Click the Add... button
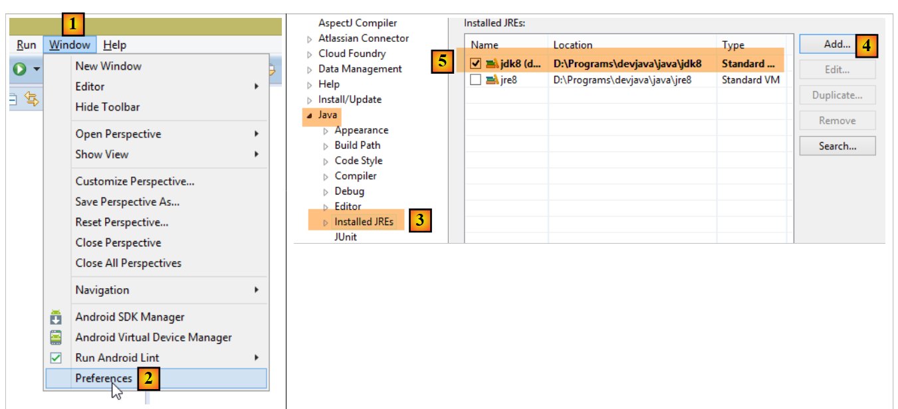 coord(837,44)
